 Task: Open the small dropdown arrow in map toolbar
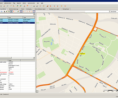point(25,12)
